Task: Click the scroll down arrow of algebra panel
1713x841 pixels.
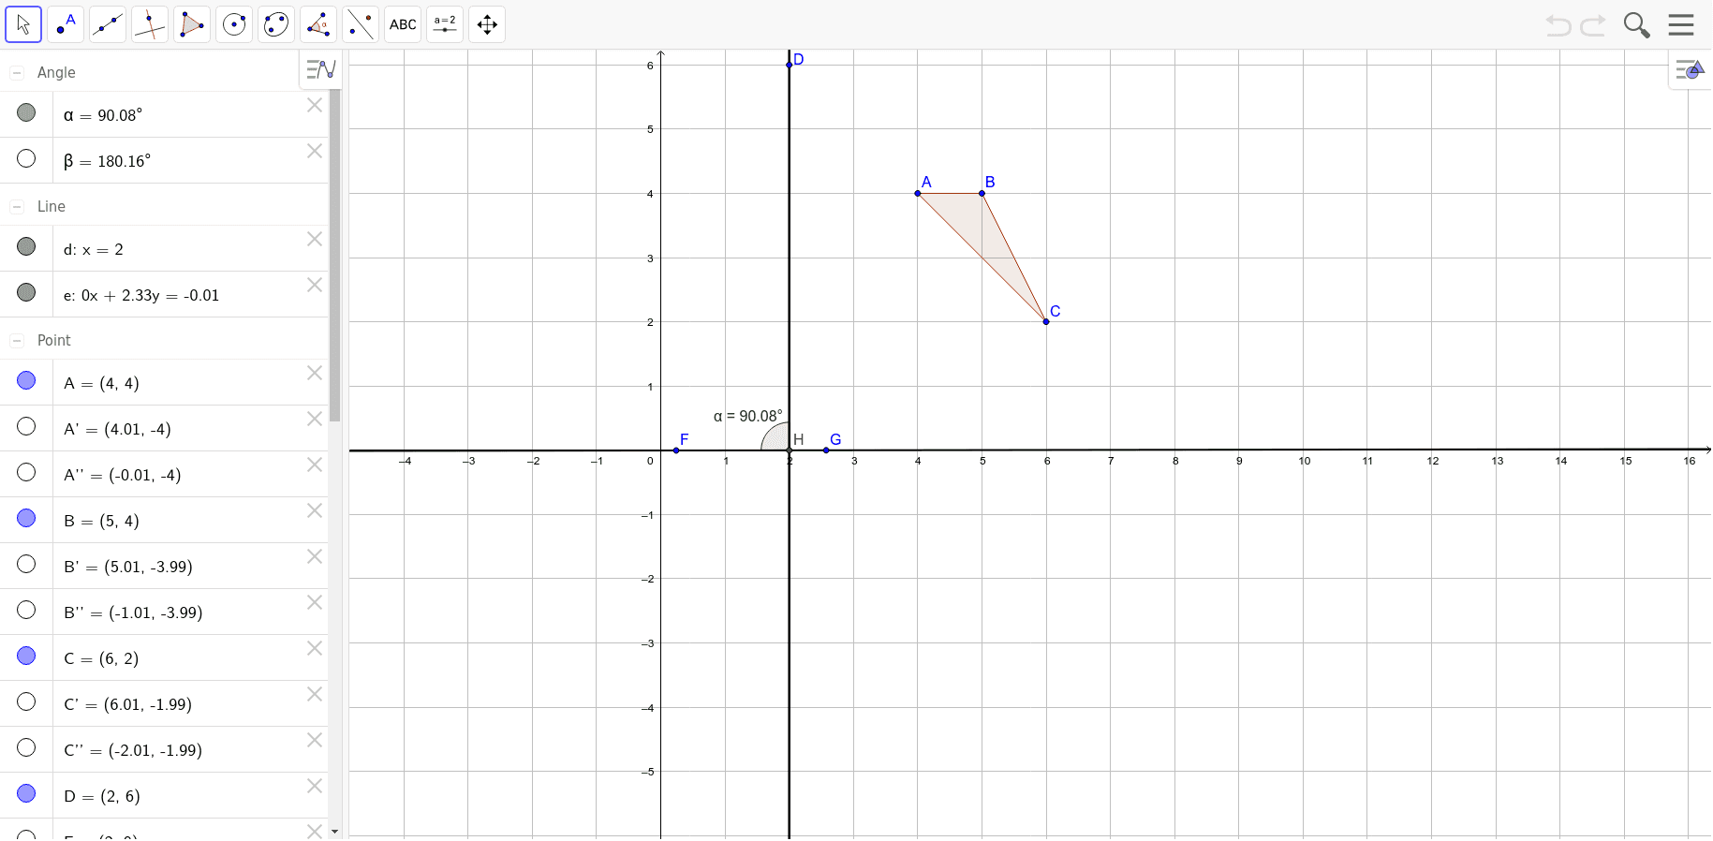Action: coord(335,831)
